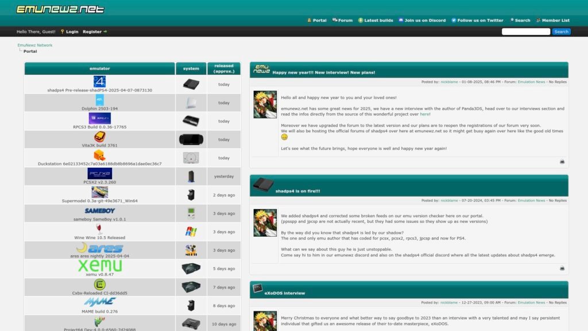Open Latest builds in the top menu
The width and height of the screenshot is (588, 331).
[x=376, y=20]
